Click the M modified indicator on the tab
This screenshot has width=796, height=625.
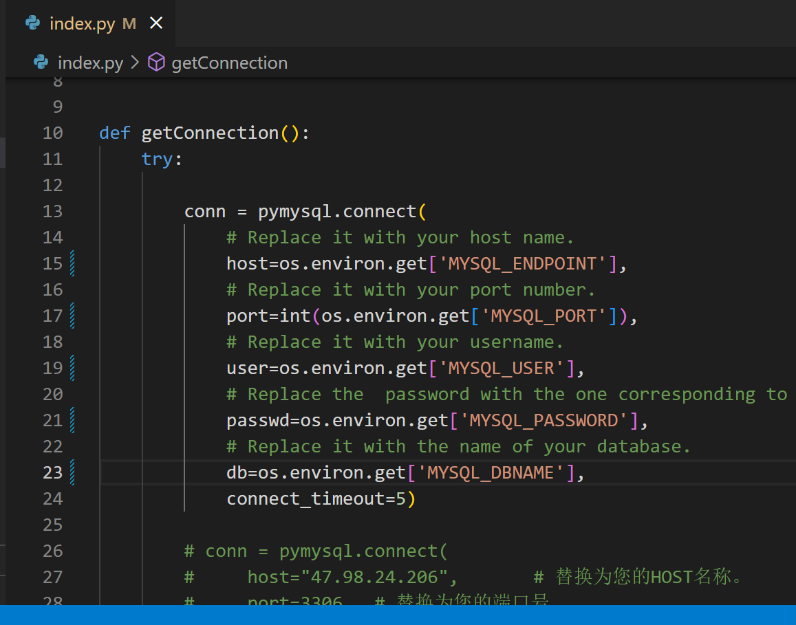(129, 23)
